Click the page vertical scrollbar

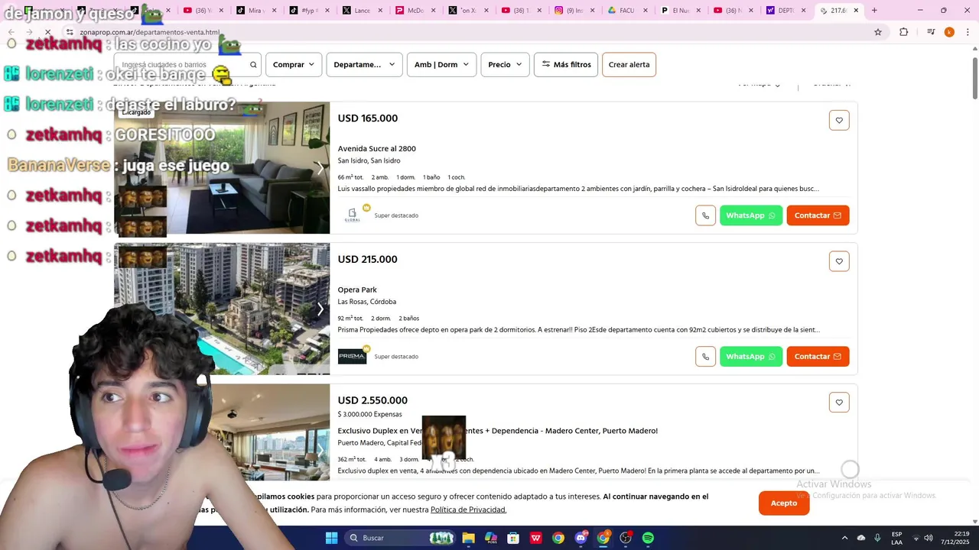point(974,76)
